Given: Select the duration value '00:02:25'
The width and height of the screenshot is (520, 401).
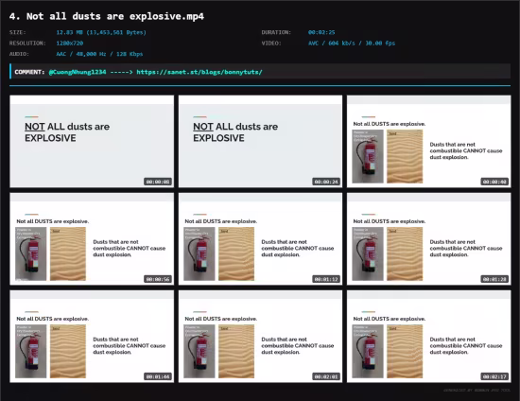Looking at the screenshot, I should pos(321,32).
